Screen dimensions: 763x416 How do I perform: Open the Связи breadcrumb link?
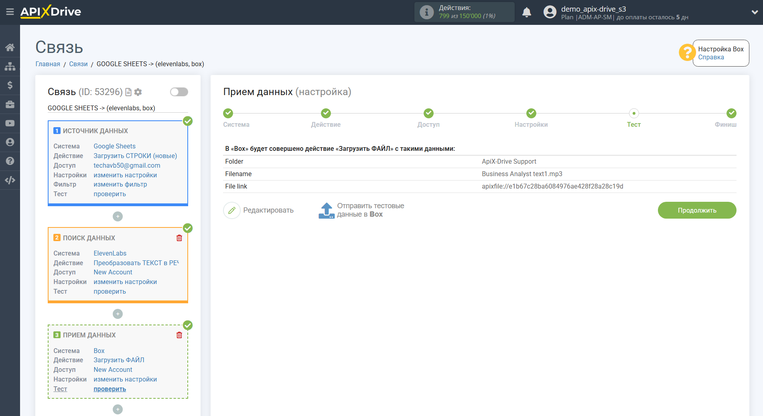pos(78,64)
